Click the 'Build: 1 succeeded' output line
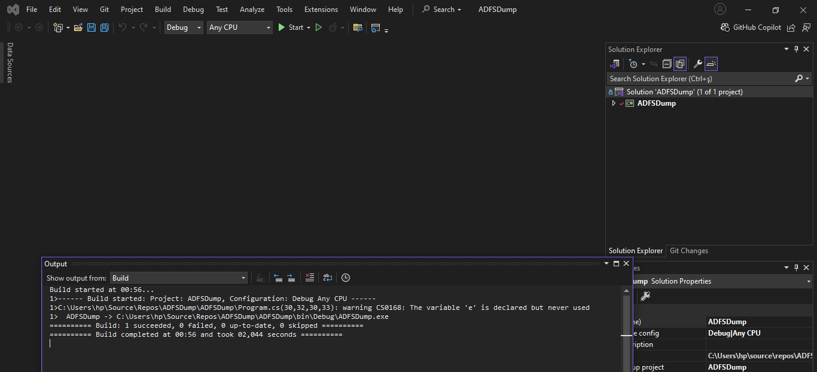817x372 pixels. 206,325
